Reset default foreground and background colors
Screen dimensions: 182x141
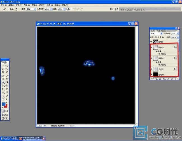click(x=2, y=107)
